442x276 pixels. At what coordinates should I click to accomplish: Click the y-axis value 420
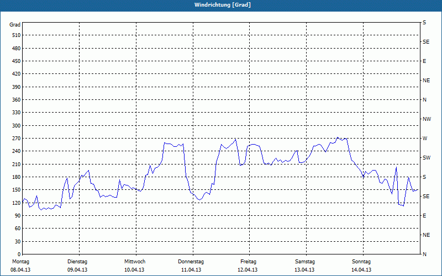16,74
